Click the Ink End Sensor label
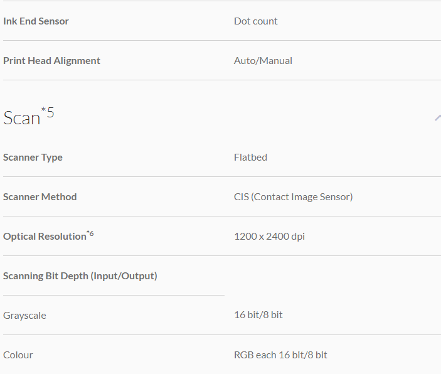 coord(36,21)
